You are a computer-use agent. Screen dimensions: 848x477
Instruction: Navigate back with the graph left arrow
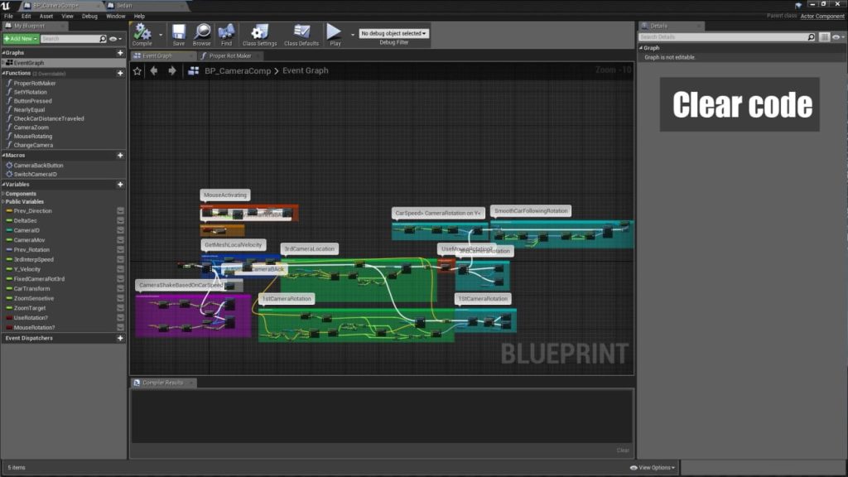[x=153, y=71]
